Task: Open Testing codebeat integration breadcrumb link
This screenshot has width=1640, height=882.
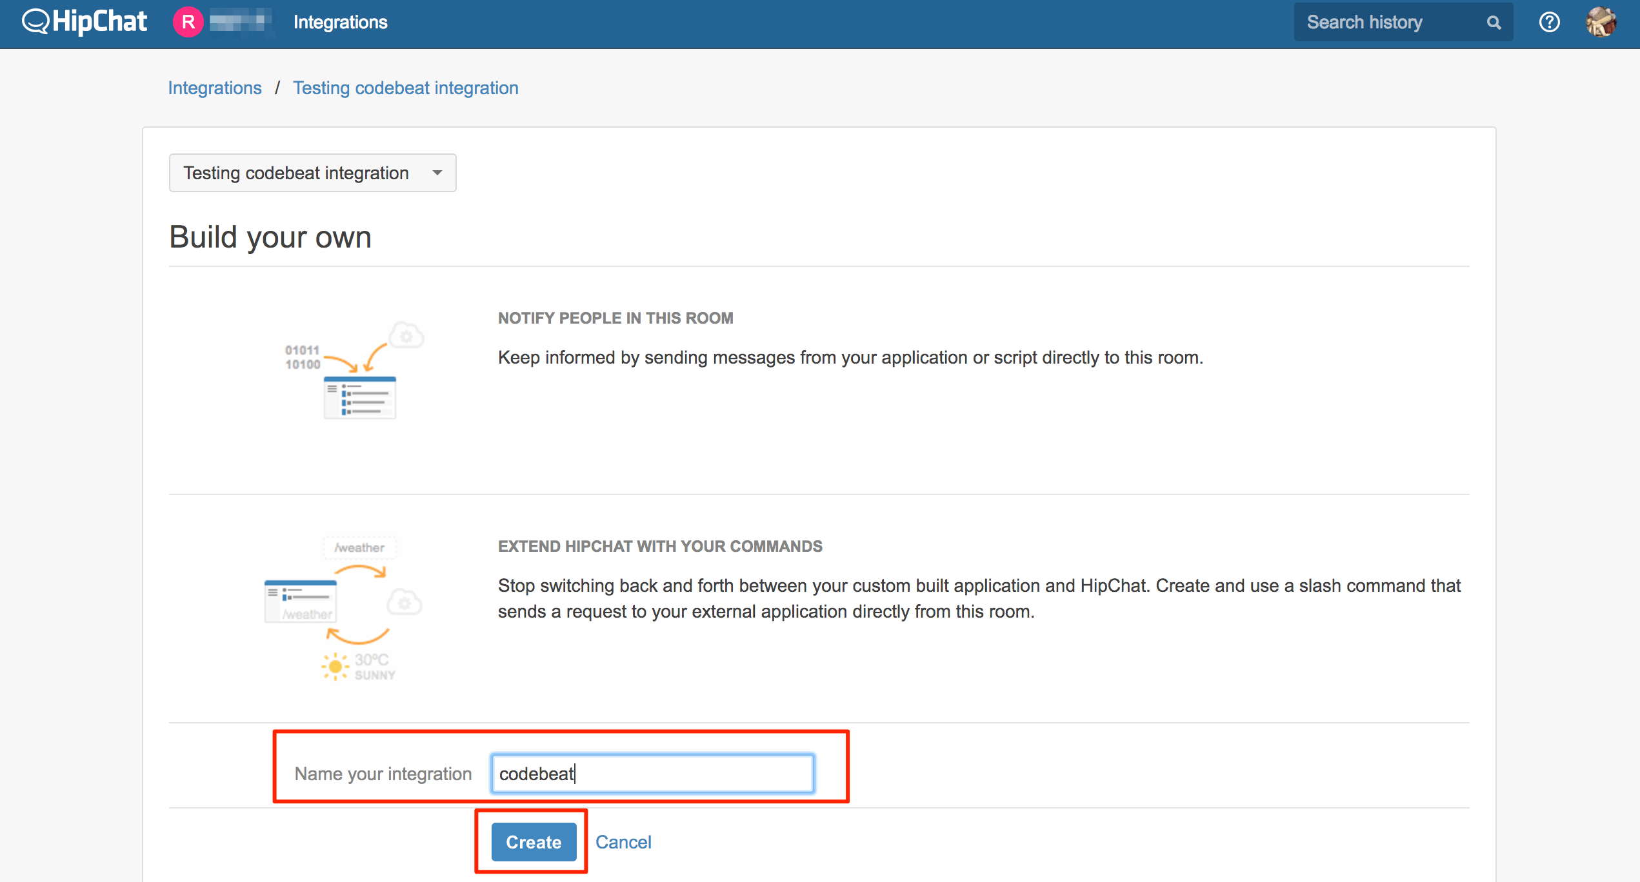Action: click(405, 88)
